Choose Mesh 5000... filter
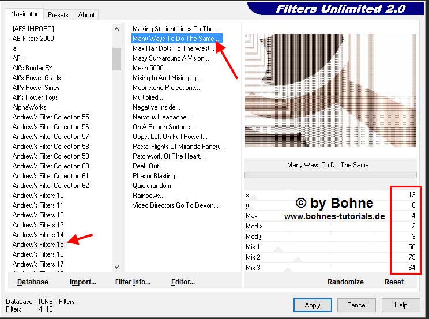Screen dimensions: 429x319 pyautogui.click(x=150, y=68)
